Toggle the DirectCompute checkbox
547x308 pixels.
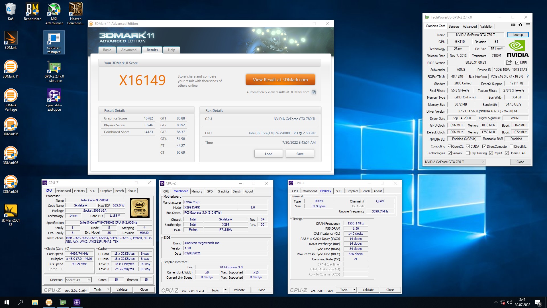point(484,147)
